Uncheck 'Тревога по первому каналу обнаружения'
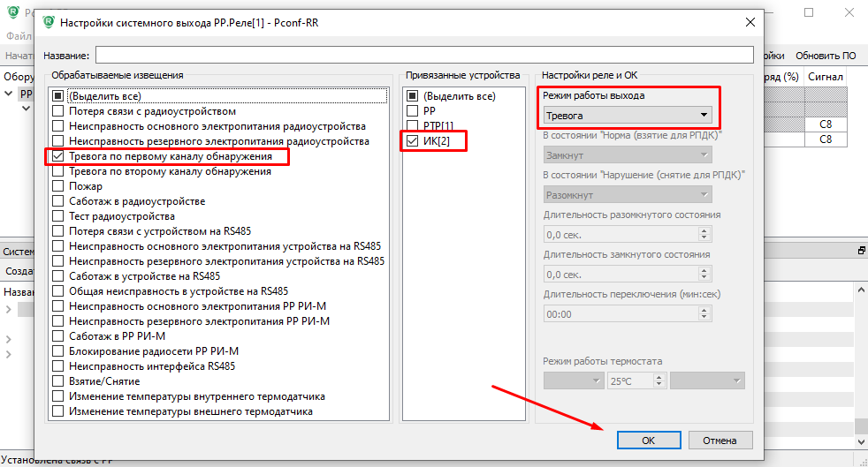868x467 pixels. point(58,156)
